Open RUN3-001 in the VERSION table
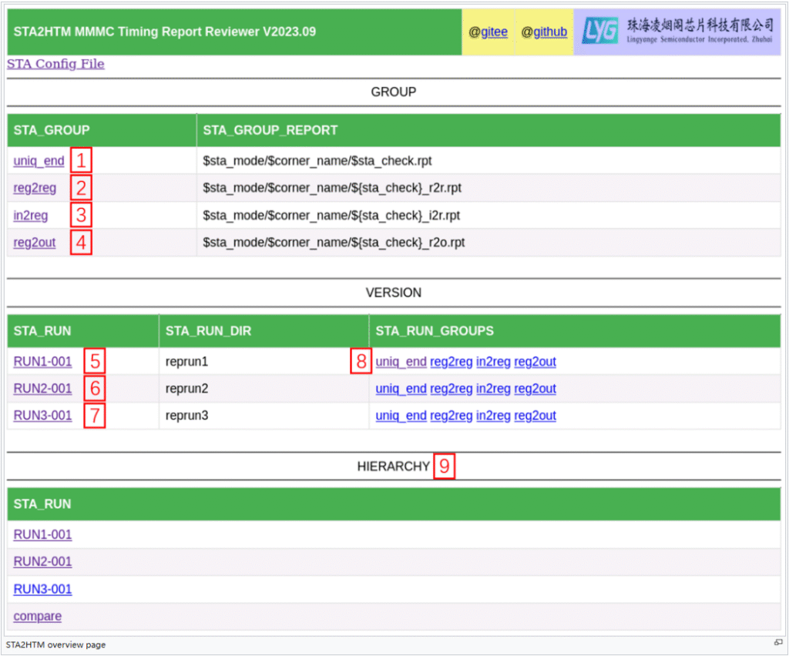789x656 pixels. [x=42, y=416]
